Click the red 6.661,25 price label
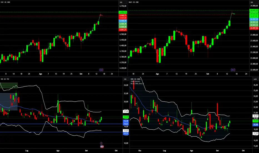Image resolution: width=259 pixels, height=153 pixels. [123, 30]
